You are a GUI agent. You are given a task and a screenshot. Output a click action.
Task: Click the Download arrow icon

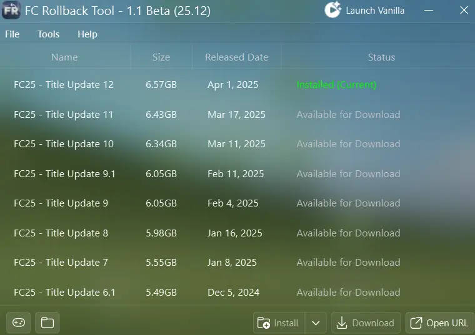point(342,323)
